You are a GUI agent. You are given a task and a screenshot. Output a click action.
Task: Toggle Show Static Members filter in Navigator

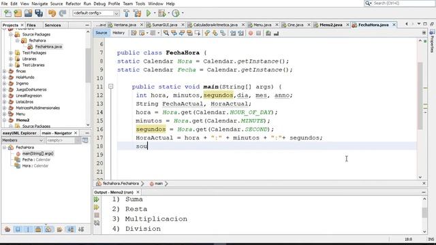[28, 229]
